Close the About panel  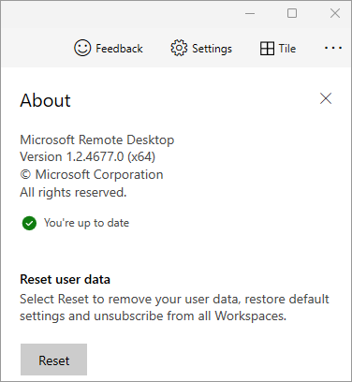[x=326, y=98]
